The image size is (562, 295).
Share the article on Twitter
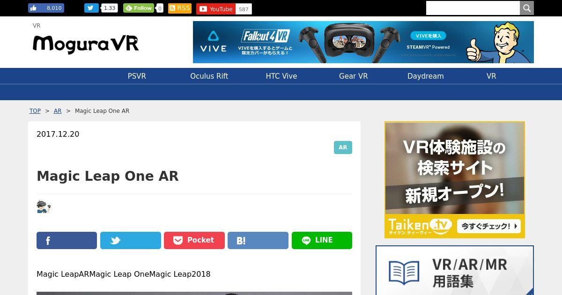pyautogui.click(x=131, y=240)
